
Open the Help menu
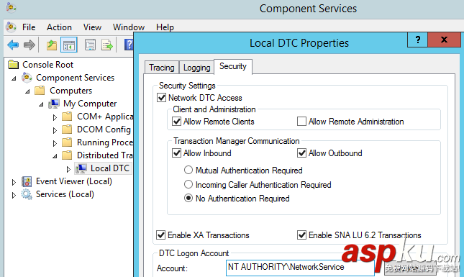click(165, 27)
